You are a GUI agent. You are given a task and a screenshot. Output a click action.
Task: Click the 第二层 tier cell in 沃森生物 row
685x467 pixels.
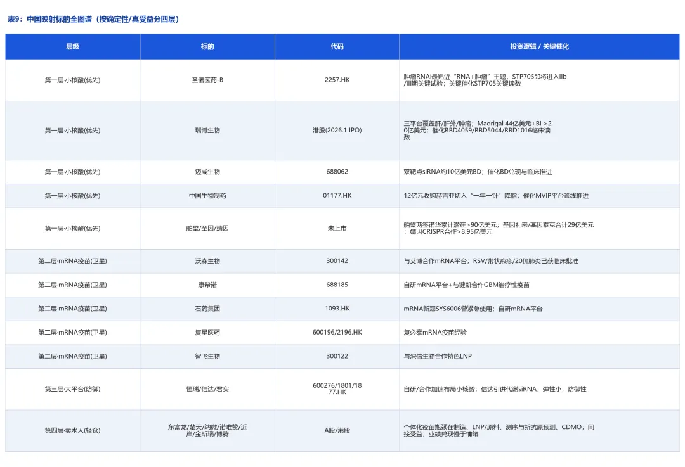pos(72,261)
